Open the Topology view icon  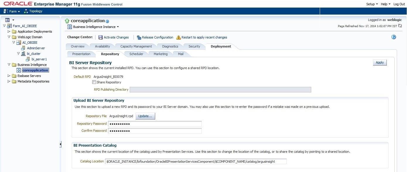pyautogui.click(x=26, y=11)
